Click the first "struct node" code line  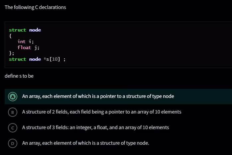coord(25,30)
